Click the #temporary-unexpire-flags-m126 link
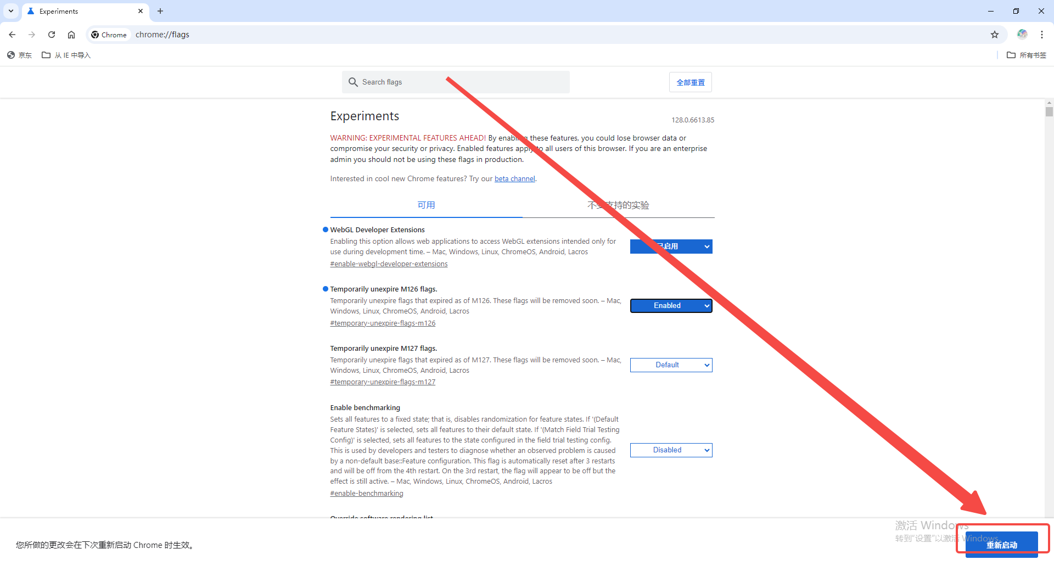This screenshot has width=1054, height=571. pos(383,323)
